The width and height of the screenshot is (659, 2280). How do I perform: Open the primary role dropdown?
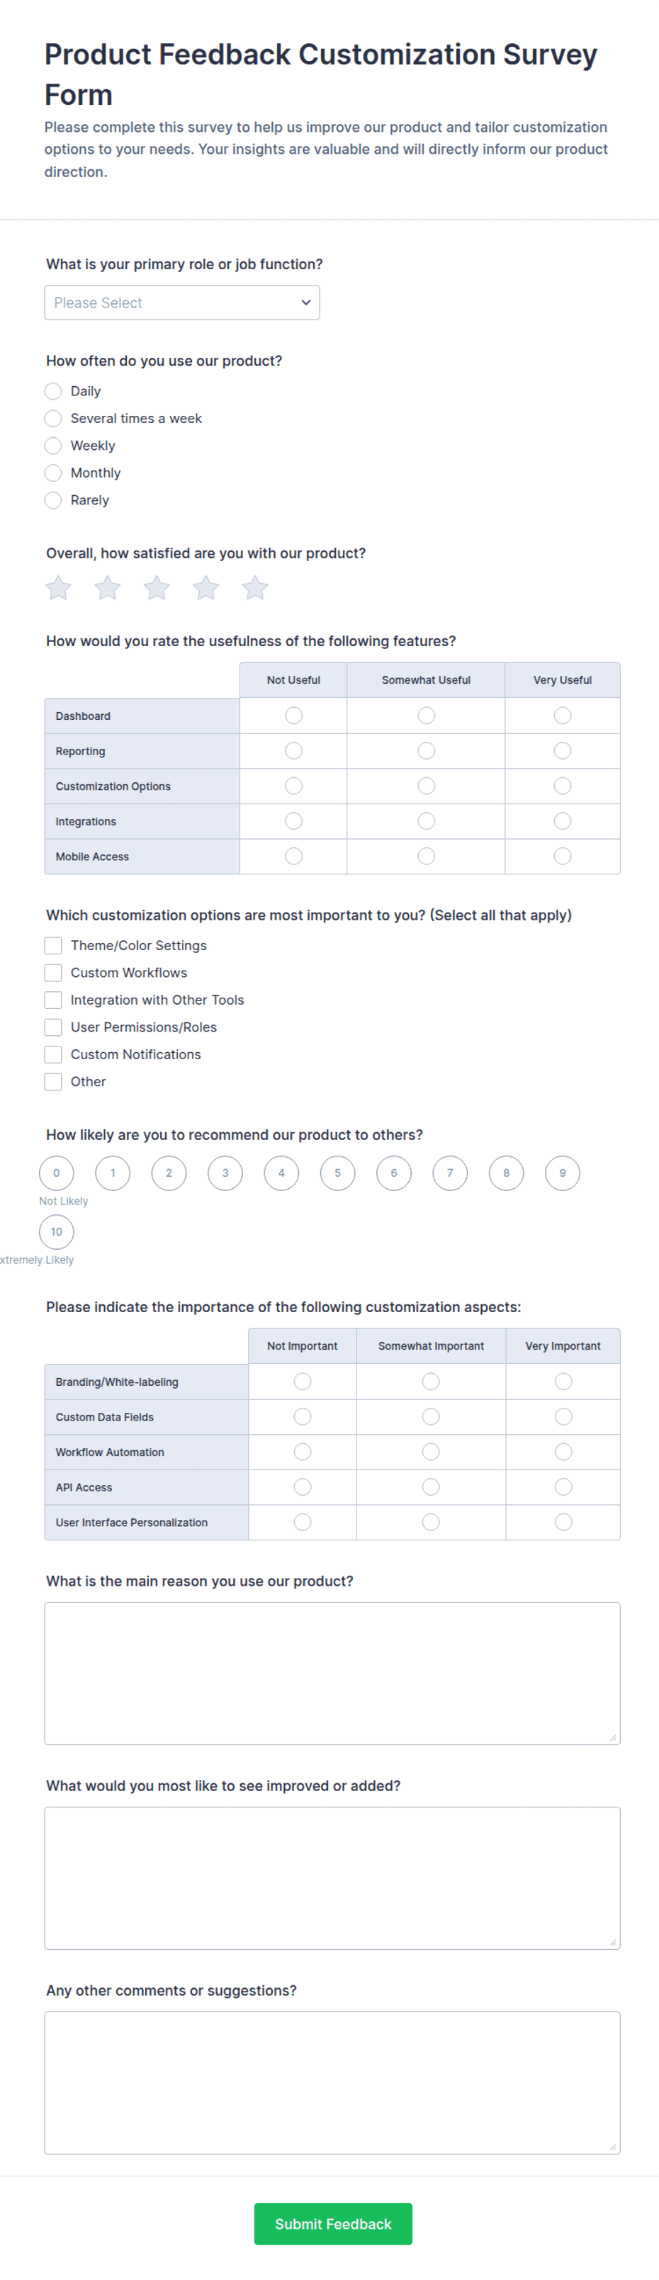pos(181,303)
